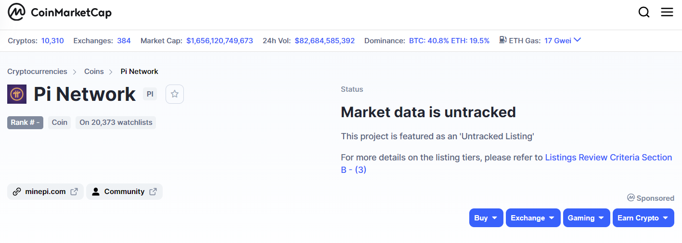Image resolution: width=682 pixels, height=243 pixels.
Task: Open the minepi.com website button
Action: click(x=45, y=192)
